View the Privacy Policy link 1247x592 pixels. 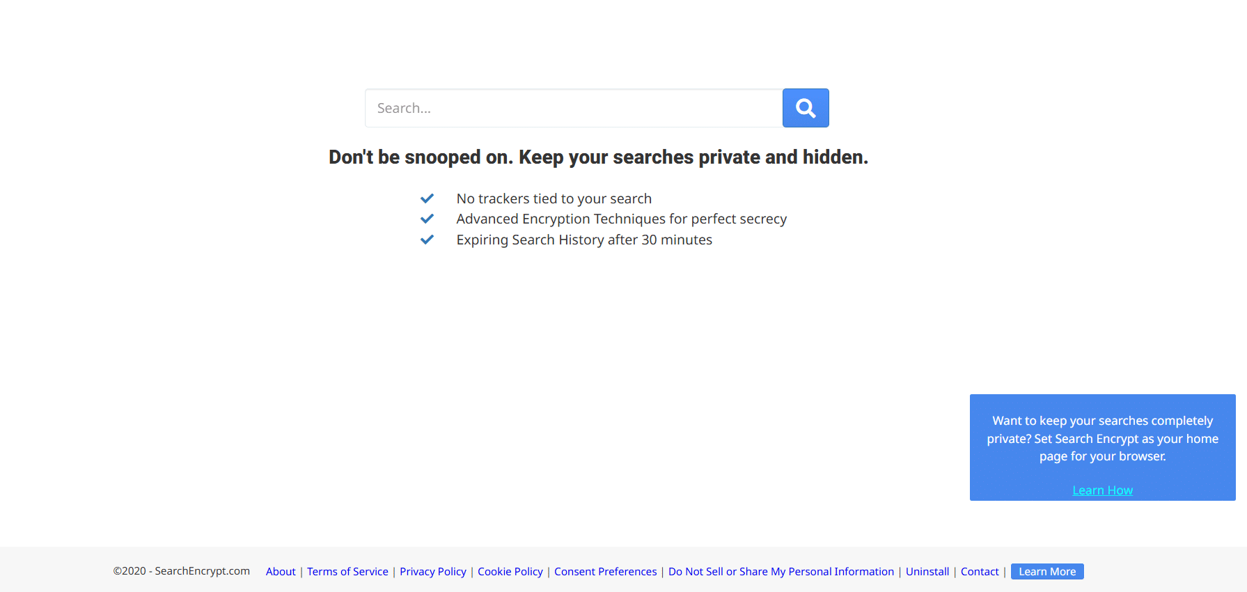click(433, 572)
